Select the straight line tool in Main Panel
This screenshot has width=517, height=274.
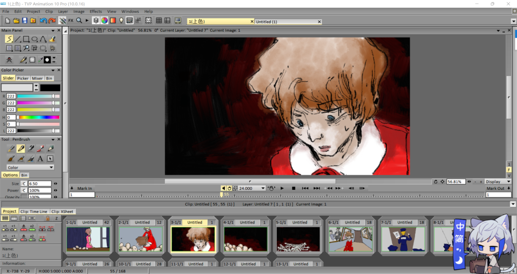18,39
